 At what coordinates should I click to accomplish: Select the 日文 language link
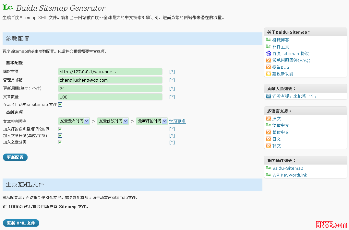276,139
